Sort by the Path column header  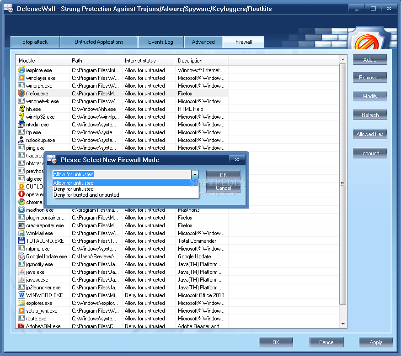pyautogui.click(x=95, y=61)
